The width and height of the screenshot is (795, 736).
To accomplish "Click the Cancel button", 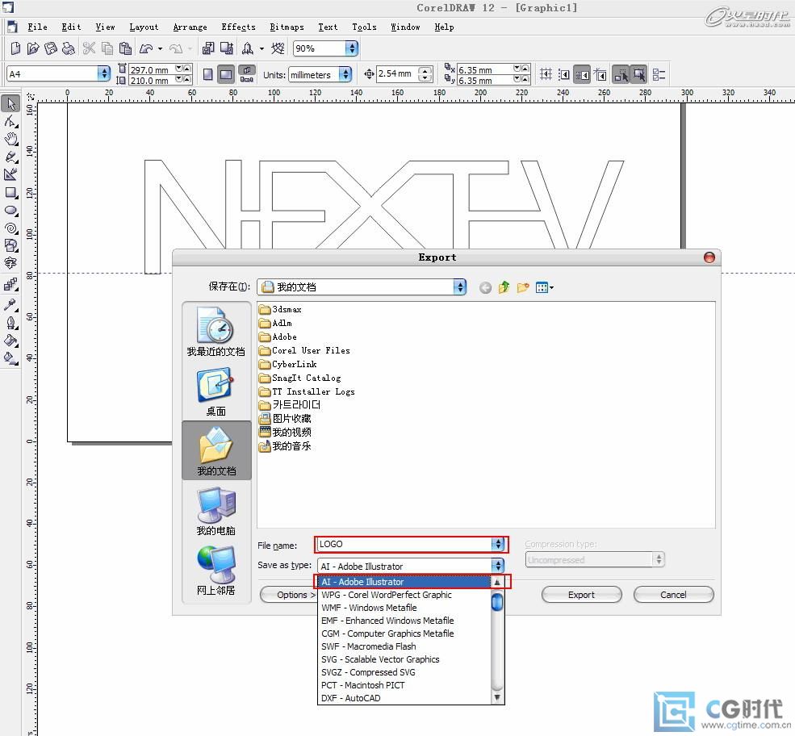I will point(673,595).
